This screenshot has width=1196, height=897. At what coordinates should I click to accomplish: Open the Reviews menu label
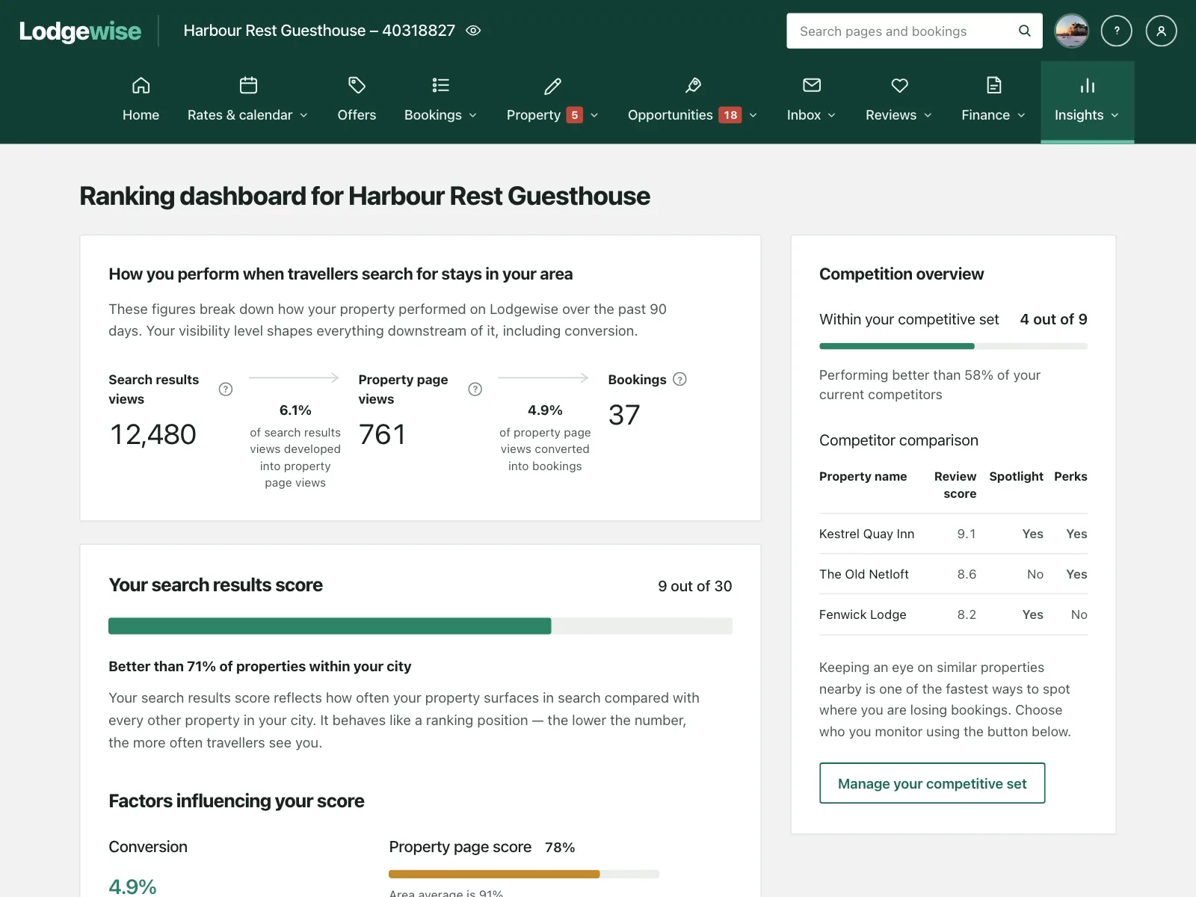coord(891,115)
